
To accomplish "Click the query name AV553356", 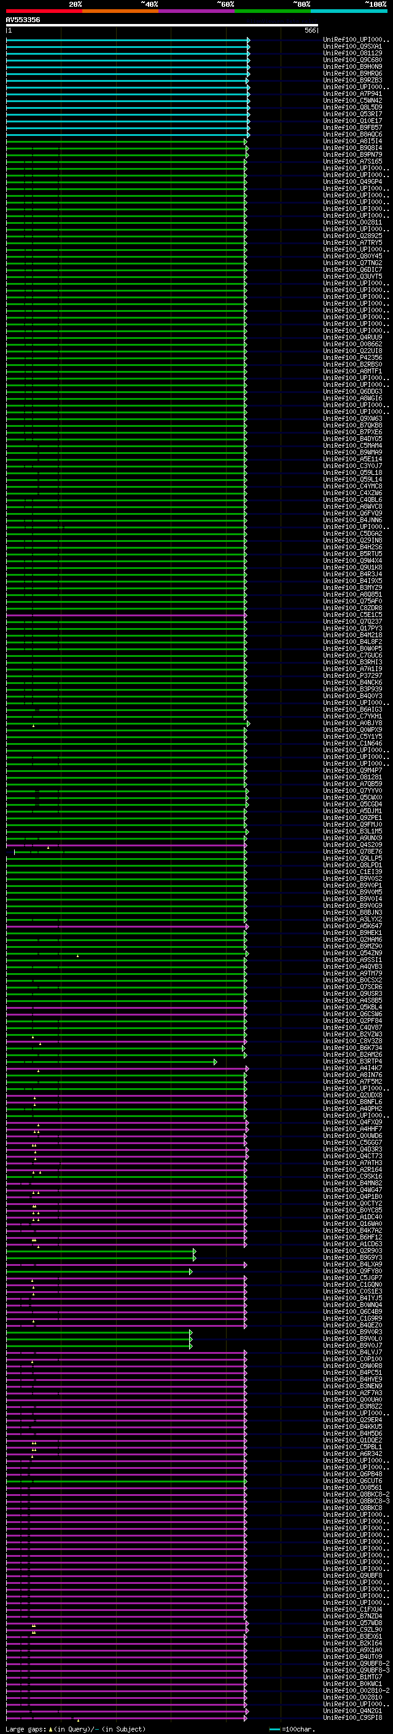I will [x=23, y=20].
